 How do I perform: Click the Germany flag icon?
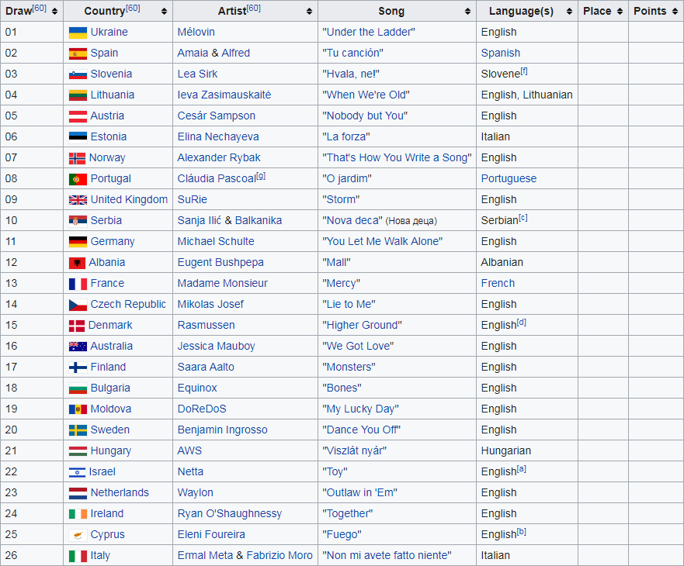78,241
